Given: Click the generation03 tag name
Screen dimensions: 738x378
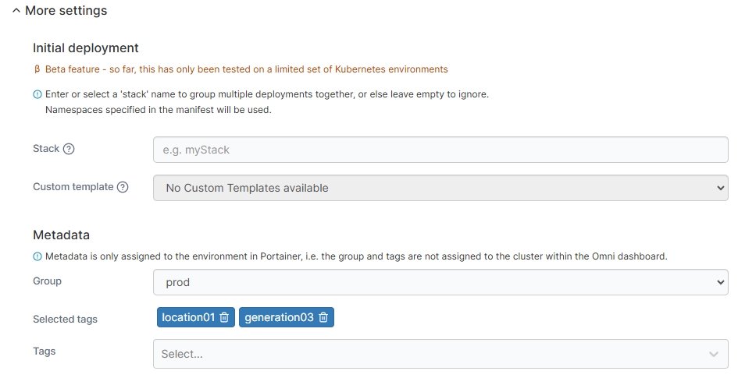Looking at the screenshot, I should pos(279,317).
